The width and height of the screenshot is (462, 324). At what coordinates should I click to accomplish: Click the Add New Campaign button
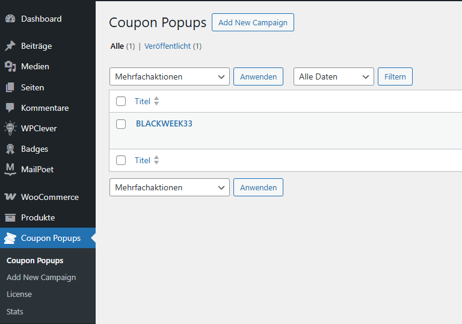click(x=253, y=23)
